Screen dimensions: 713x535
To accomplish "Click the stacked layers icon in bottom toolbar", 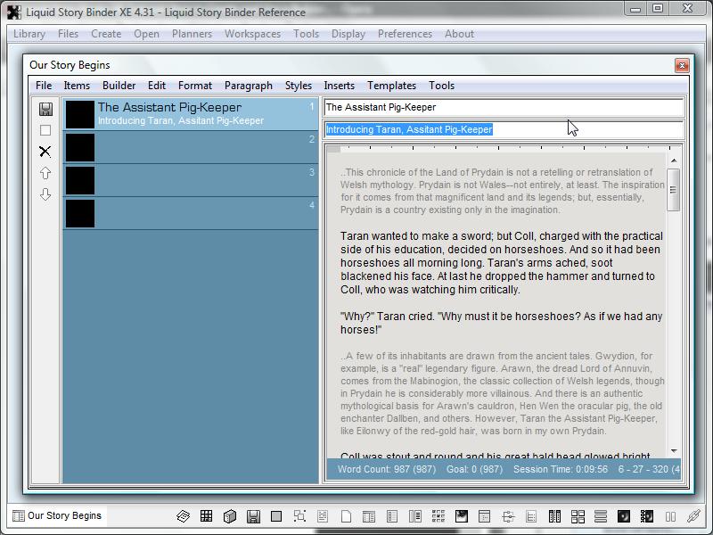I will pos(183,516).
